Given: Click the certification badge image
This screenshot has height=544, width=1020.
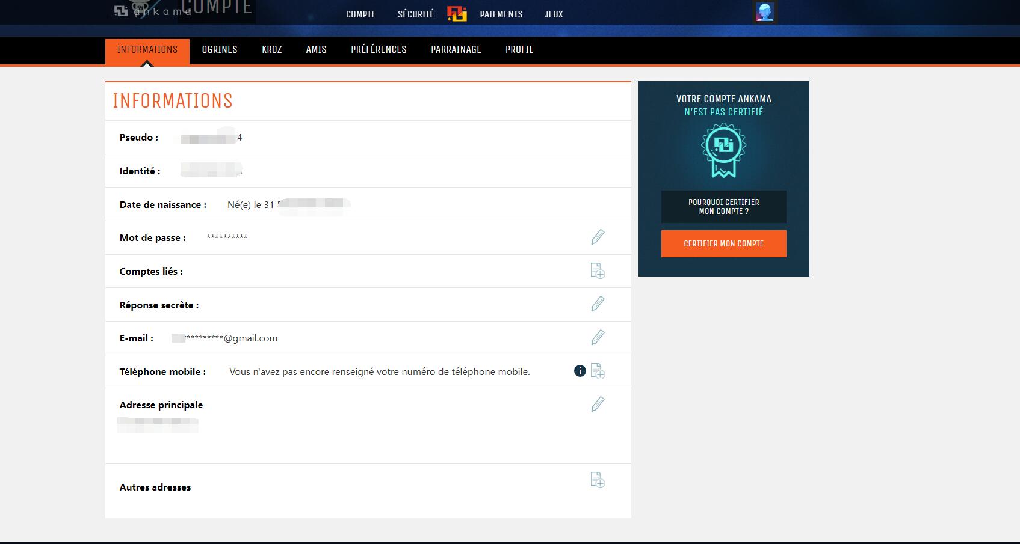Looking at the screenshot, I should pos(724,150).
